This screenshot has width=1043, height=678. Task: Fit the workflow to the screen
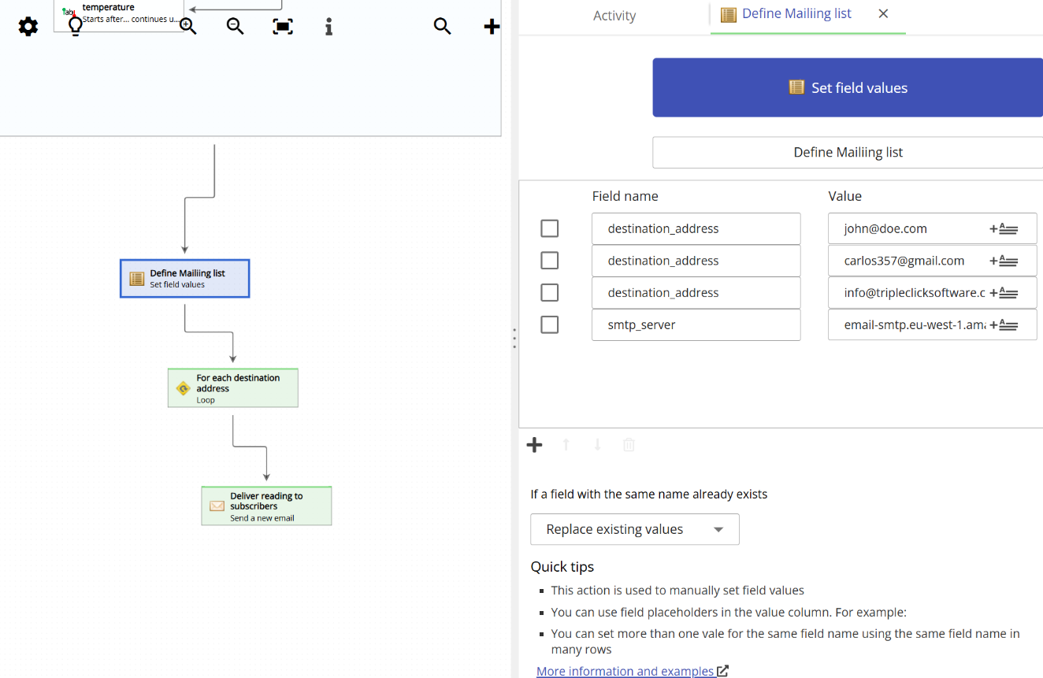tap(281, 26)
